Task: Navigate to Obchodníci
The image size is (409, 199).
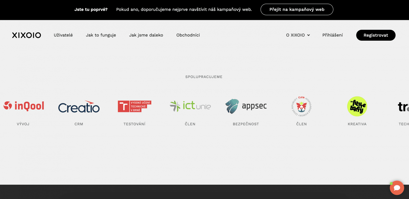Action: tap(188, 35)
